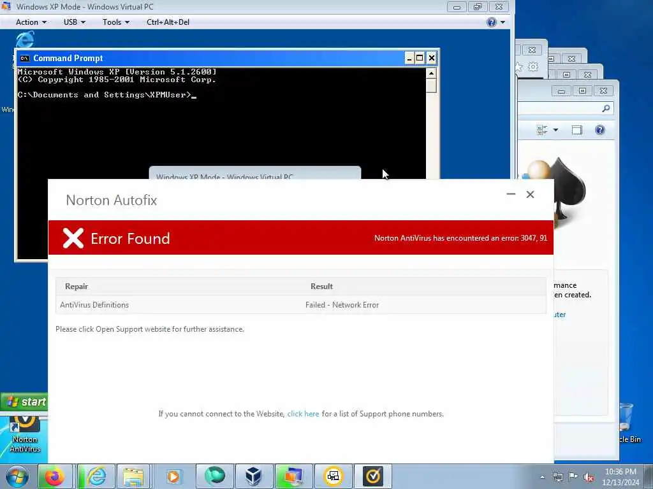
Task: Open Internet Explorer from the Windows 7 taskbar
Action: pyautogui.click(x=96, y=476)
